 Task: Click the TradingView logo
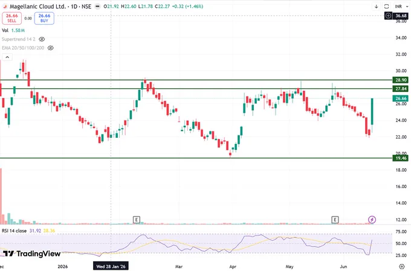[31, 253]
